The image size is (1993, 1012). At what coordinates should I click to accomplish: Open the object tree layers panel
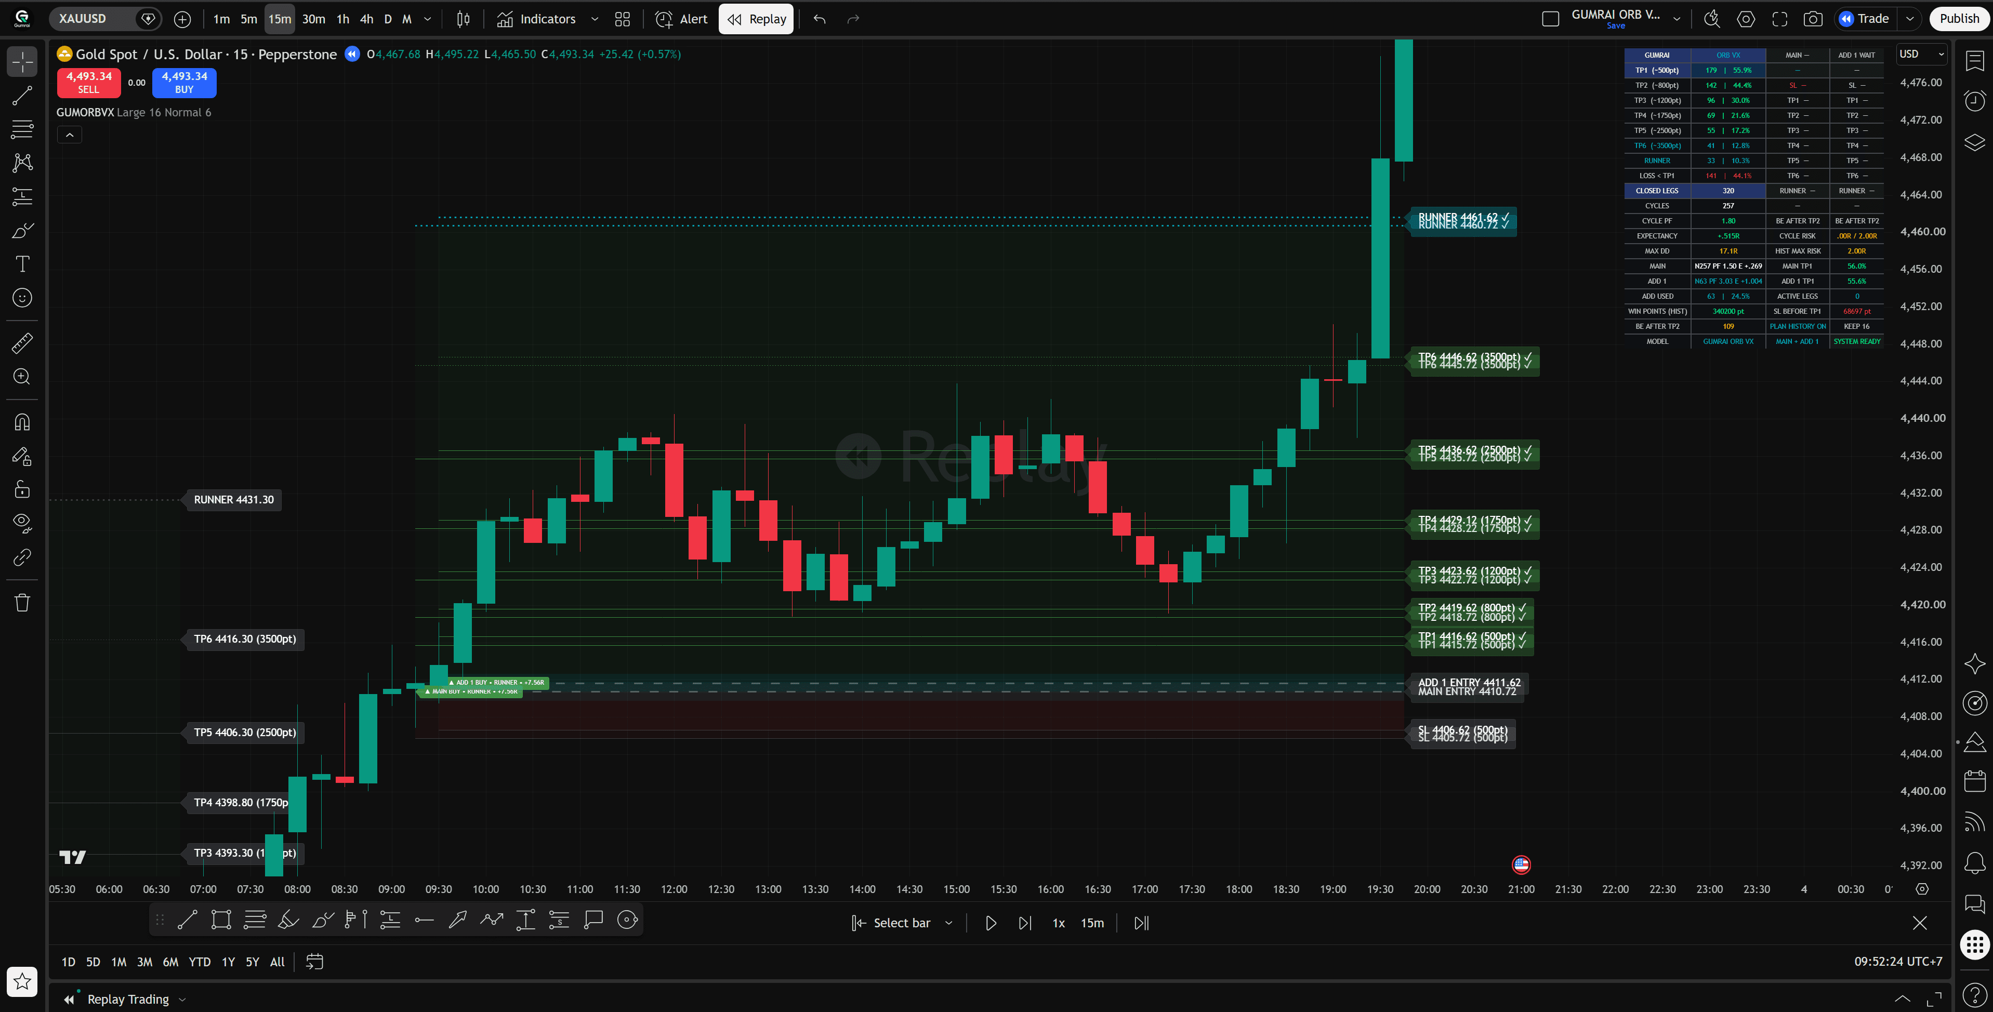point(1974,142)
